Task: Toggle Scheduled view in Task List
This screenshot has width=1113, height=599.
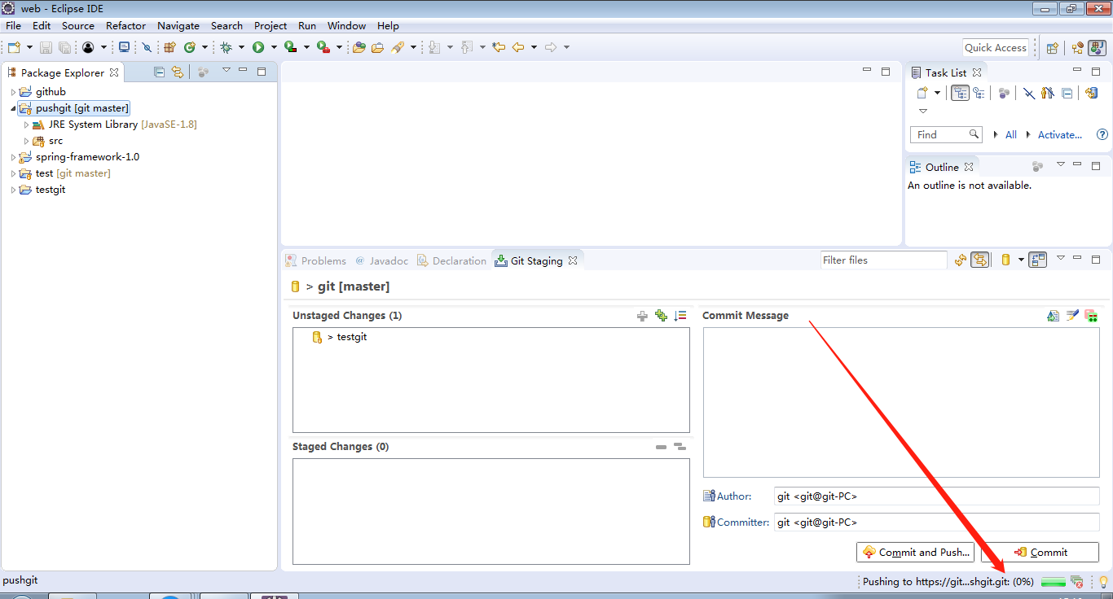Action: [x=979, y=93]
